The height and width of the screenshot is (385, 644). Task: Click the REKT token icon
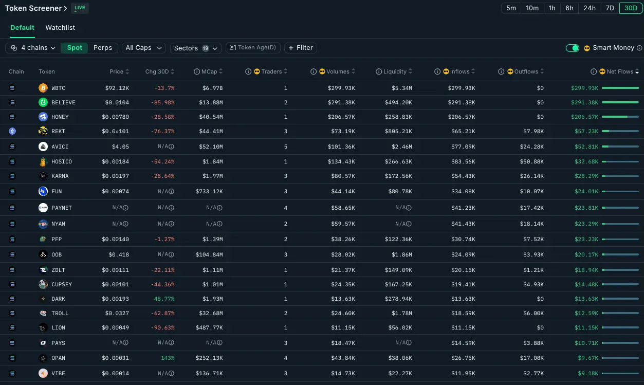pos(43,131)
